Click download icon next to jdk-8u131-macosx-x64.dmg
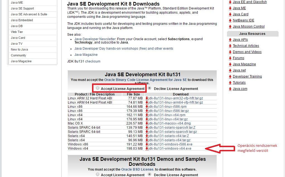 point(147,123)
